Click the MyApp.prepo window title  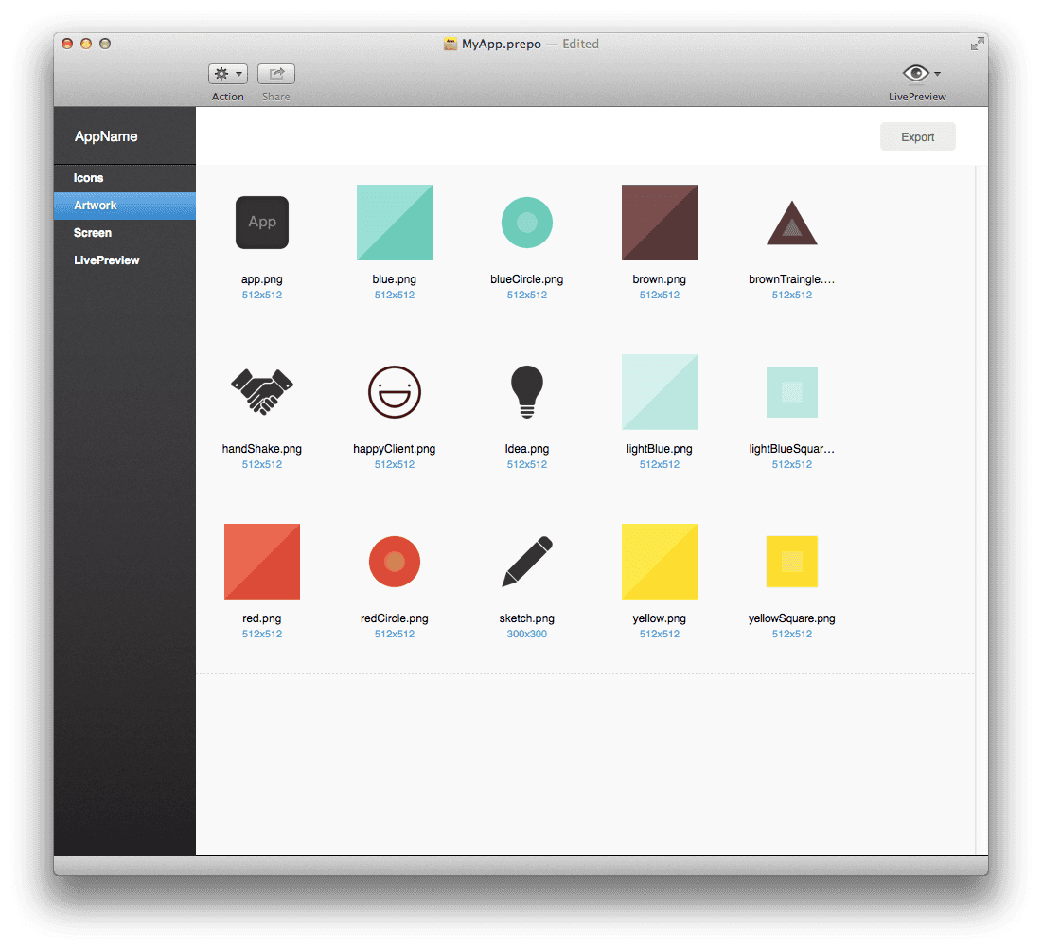501,44
